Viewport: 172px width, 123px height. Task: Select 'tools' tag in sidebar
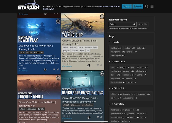pos(138,48)
